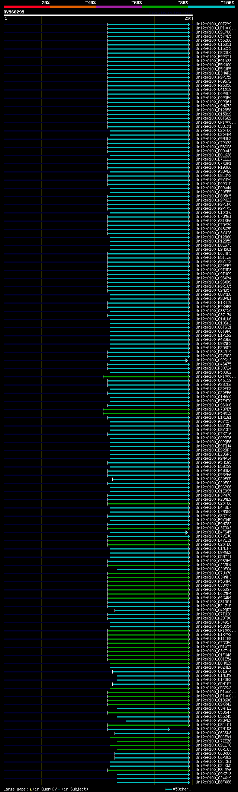This screenshot has height=792, width=238.
Task: Select hit label UniRef100_P09315
Action: [x=213, y=184]
